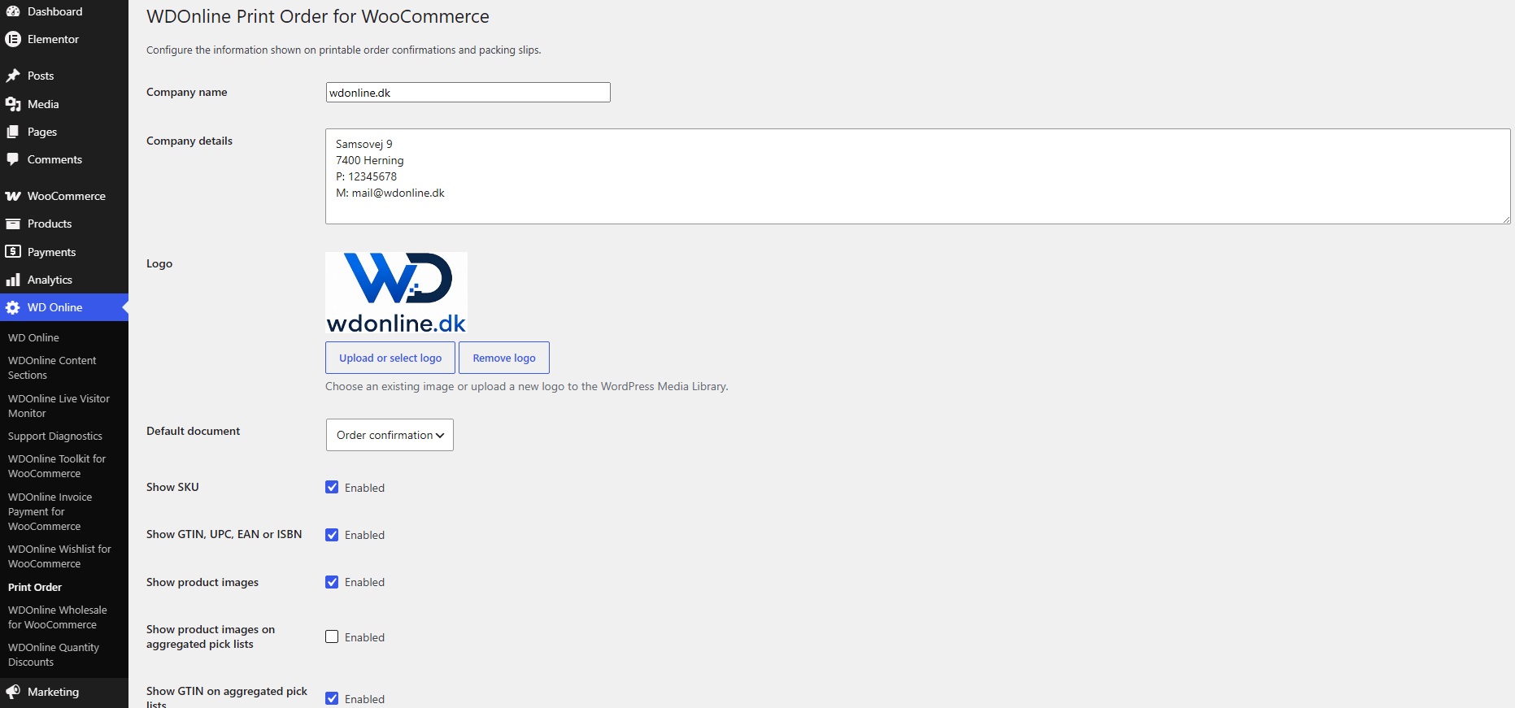The height and width of the screenshot is (708, 1515).
Task: Click the Pages icon in sidebar
Action: click(13, 132)
